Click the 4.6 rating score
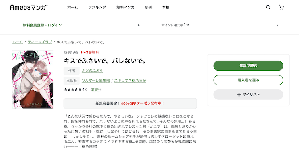This screenshot has width=299, height=150. pos(85,89)
